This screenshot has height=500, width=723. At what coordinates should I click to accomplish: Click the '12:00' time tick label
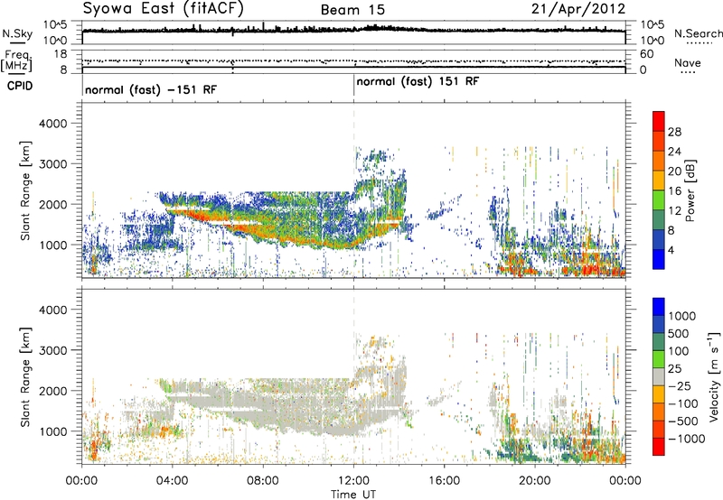click(353, 481)
